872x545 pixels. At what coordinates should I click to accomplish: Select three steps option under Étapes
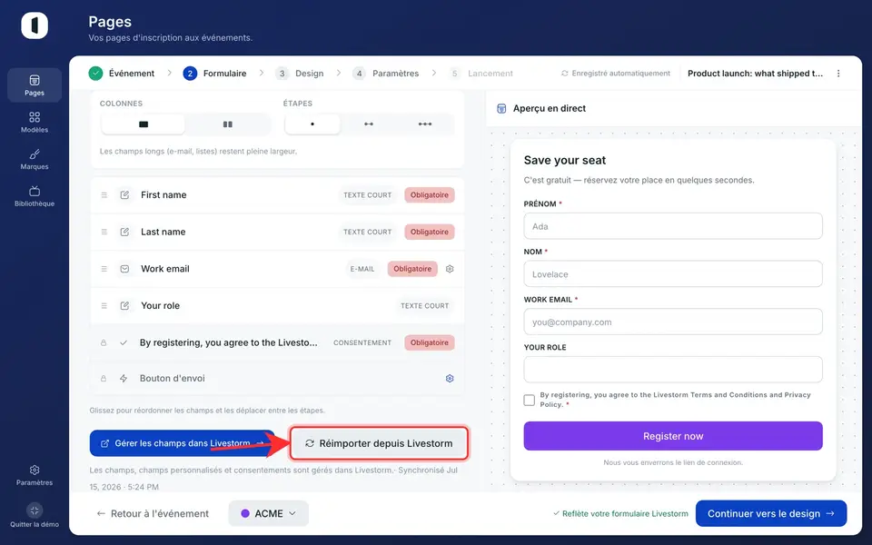(425, 124)
